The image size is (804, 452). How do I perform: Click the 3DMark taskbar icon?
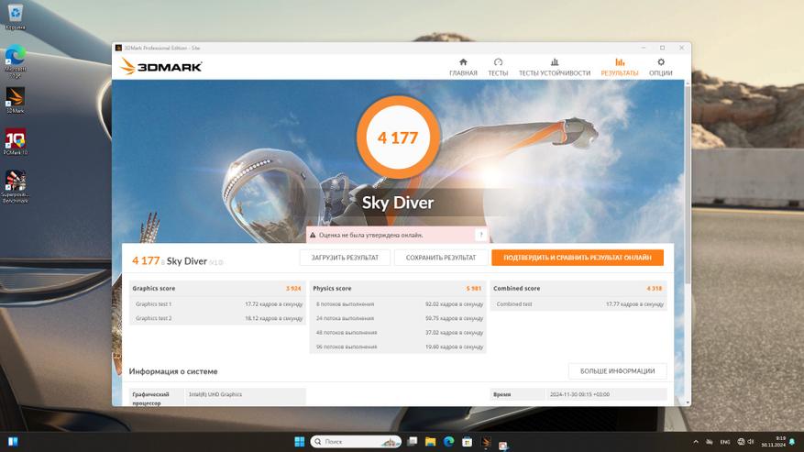(x=486, y=441)
